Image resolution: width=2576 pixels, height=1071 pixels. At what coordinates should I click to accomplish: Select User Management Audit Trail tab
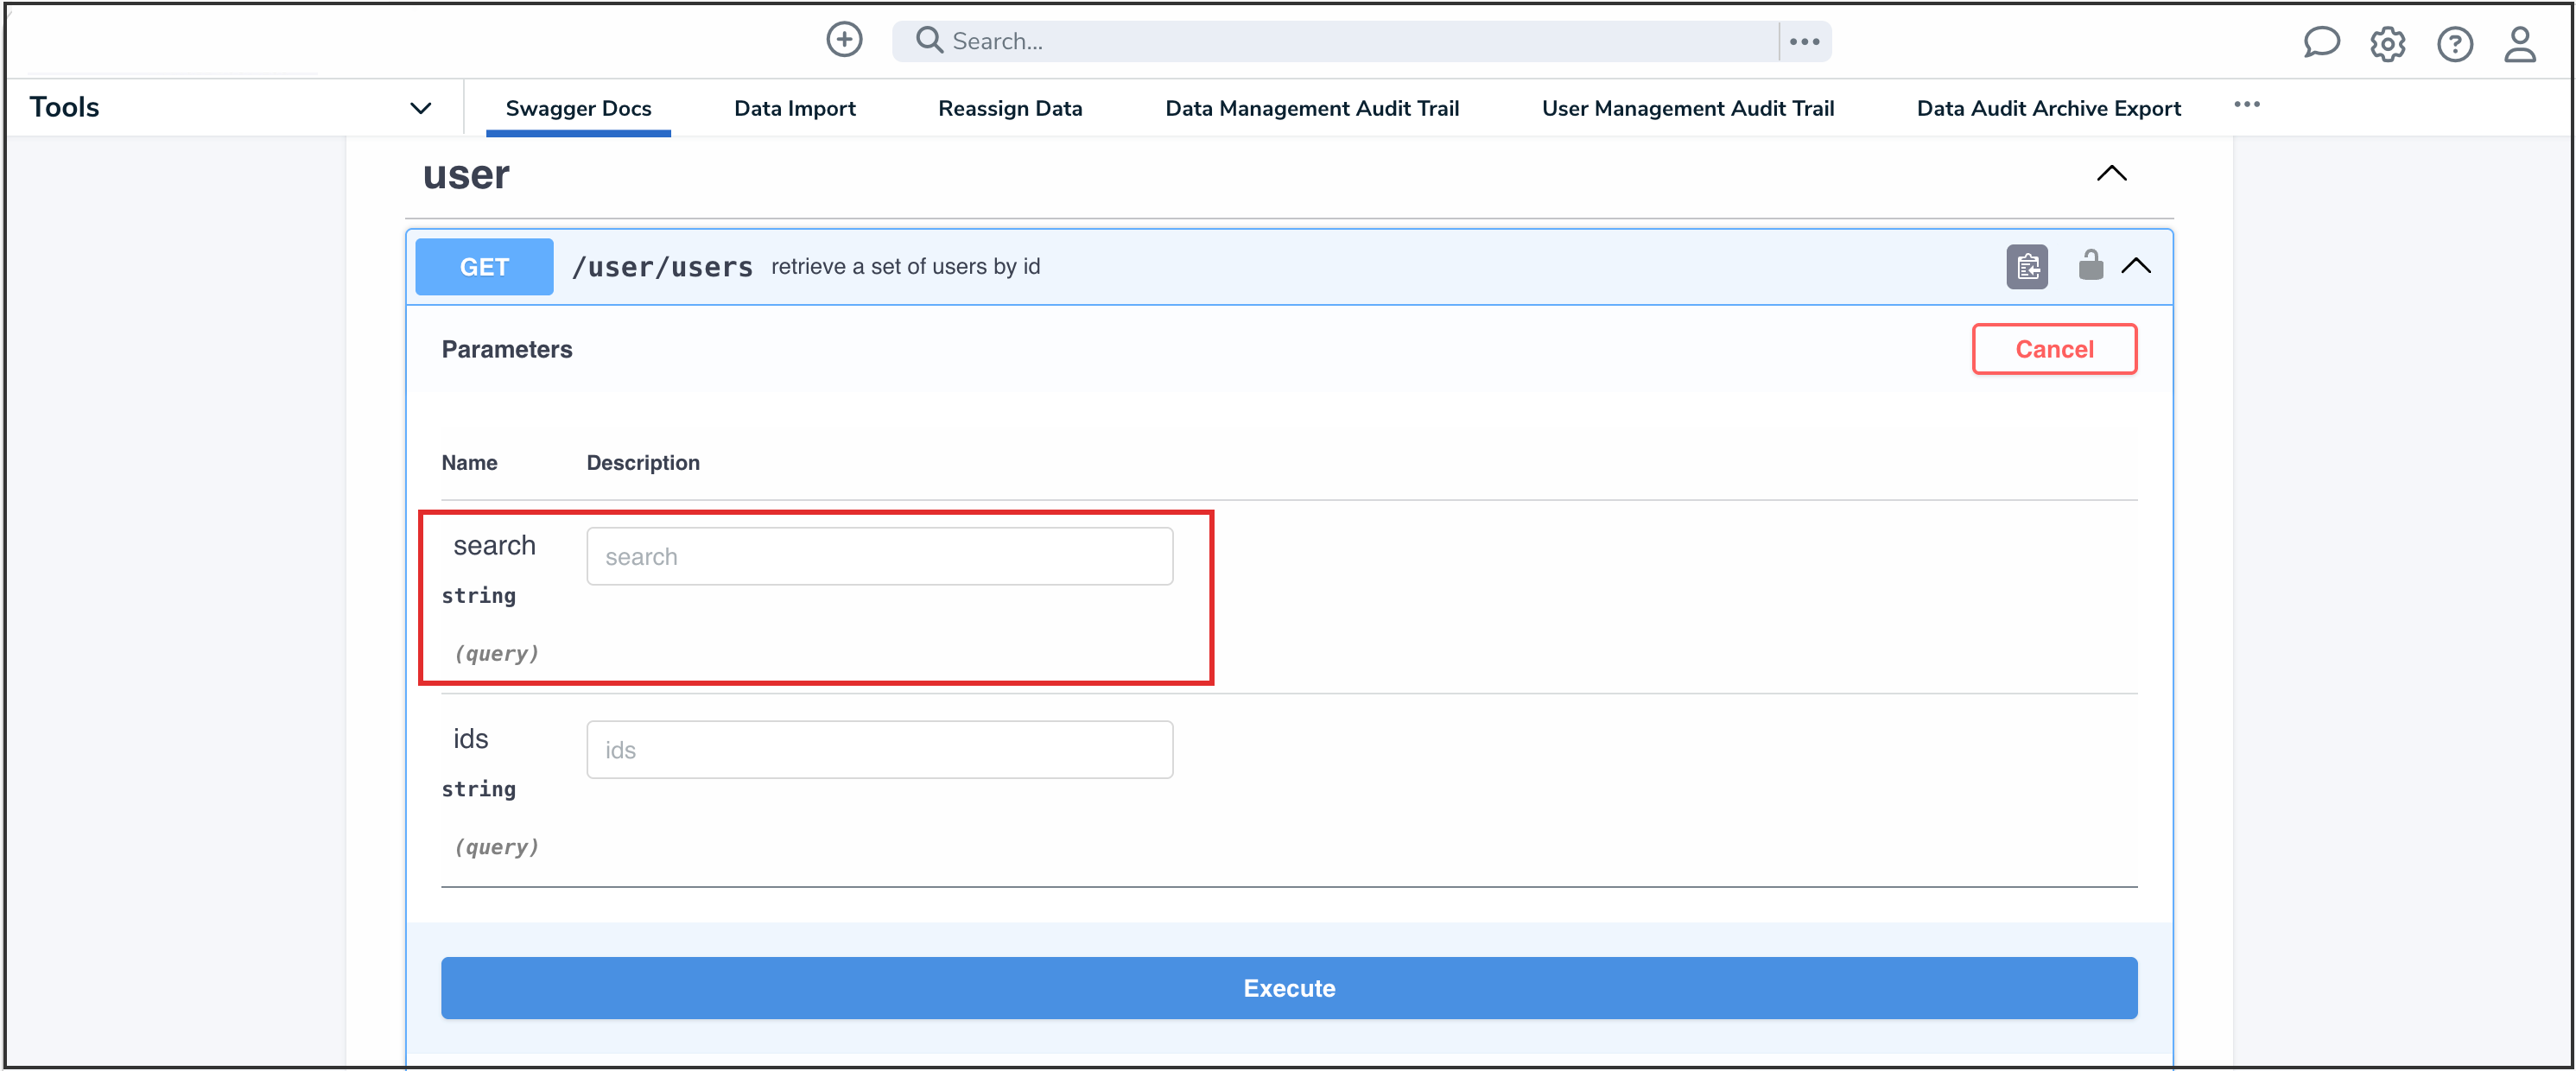click(1687, 108)
